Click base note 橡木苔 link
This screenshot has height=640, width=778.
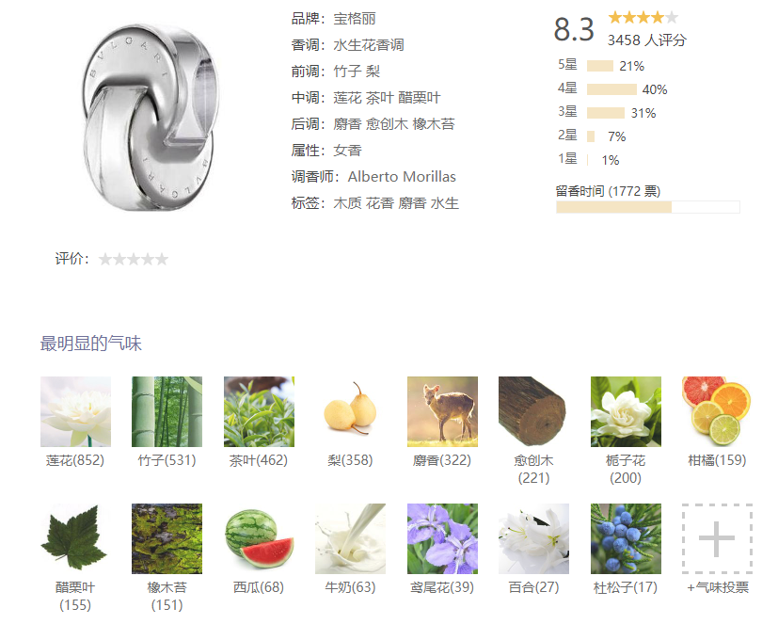click(434, 124)
